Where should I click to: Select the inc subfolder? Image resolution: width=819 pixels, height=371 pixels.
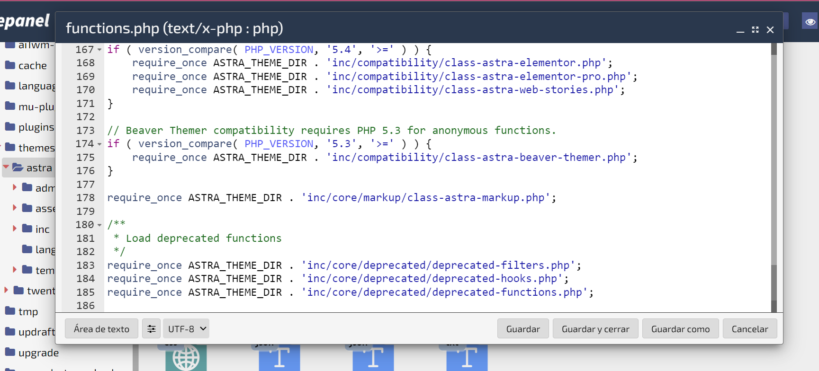coord(42,230)
